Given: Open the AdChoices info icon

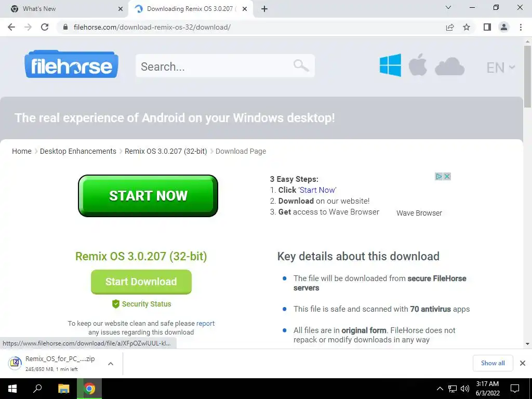Looking at the screenshot, I should click(438, 177).
